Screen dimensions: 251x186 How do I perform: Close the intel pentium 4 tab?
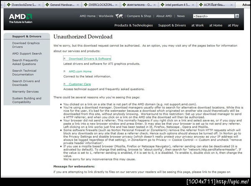pyautogui.click(x=193, y=5)
